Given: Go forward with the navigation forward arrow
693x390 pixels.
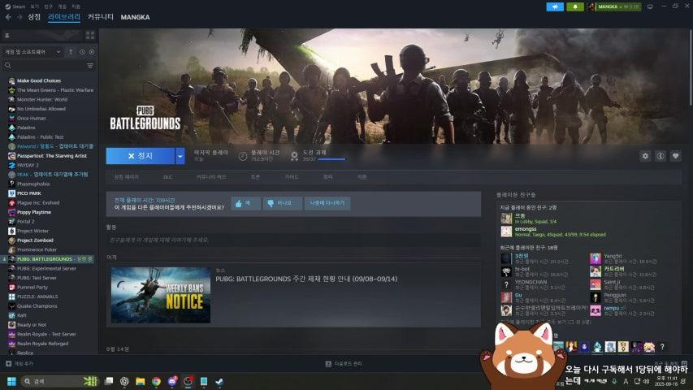Looking at the screenshot, I should 19,17.
